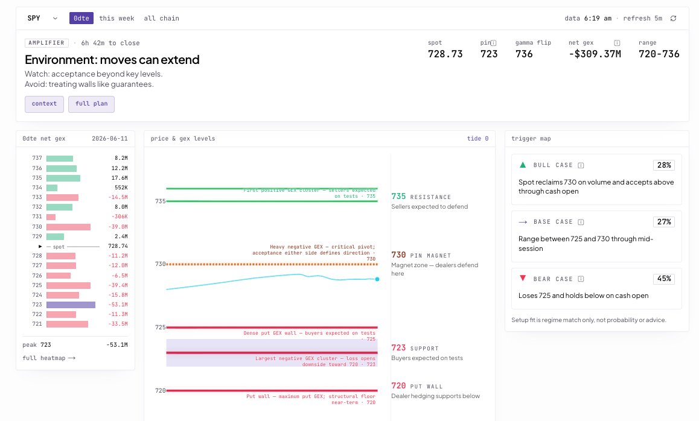Click the 735 RESISTANCE level label
Viewport: 699px width, 421px height.
point(421,197)
